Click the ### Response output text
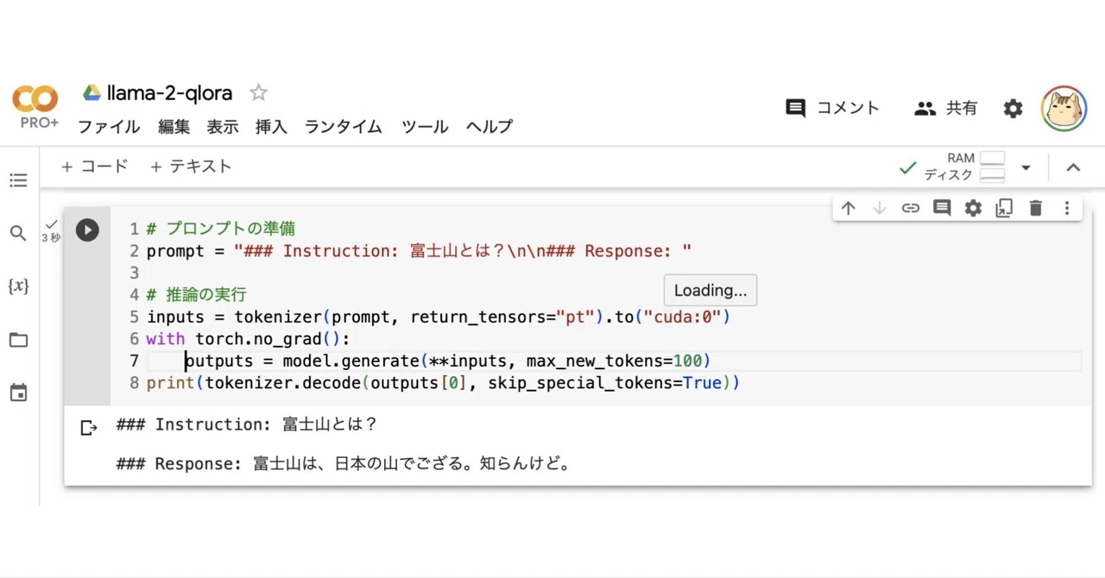Viewport: 1105px width, 578px height. 344,464
